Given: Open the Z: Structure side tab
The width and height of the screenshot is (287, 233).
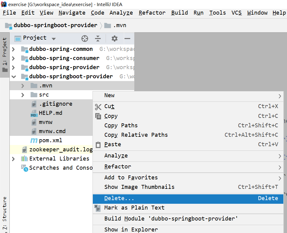Looking at the screenshot, I should tap(5, 213).
